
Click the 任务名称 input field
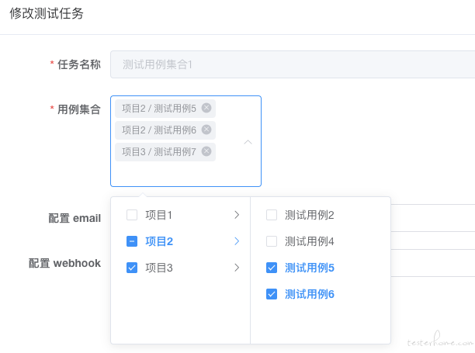point(293,64)
